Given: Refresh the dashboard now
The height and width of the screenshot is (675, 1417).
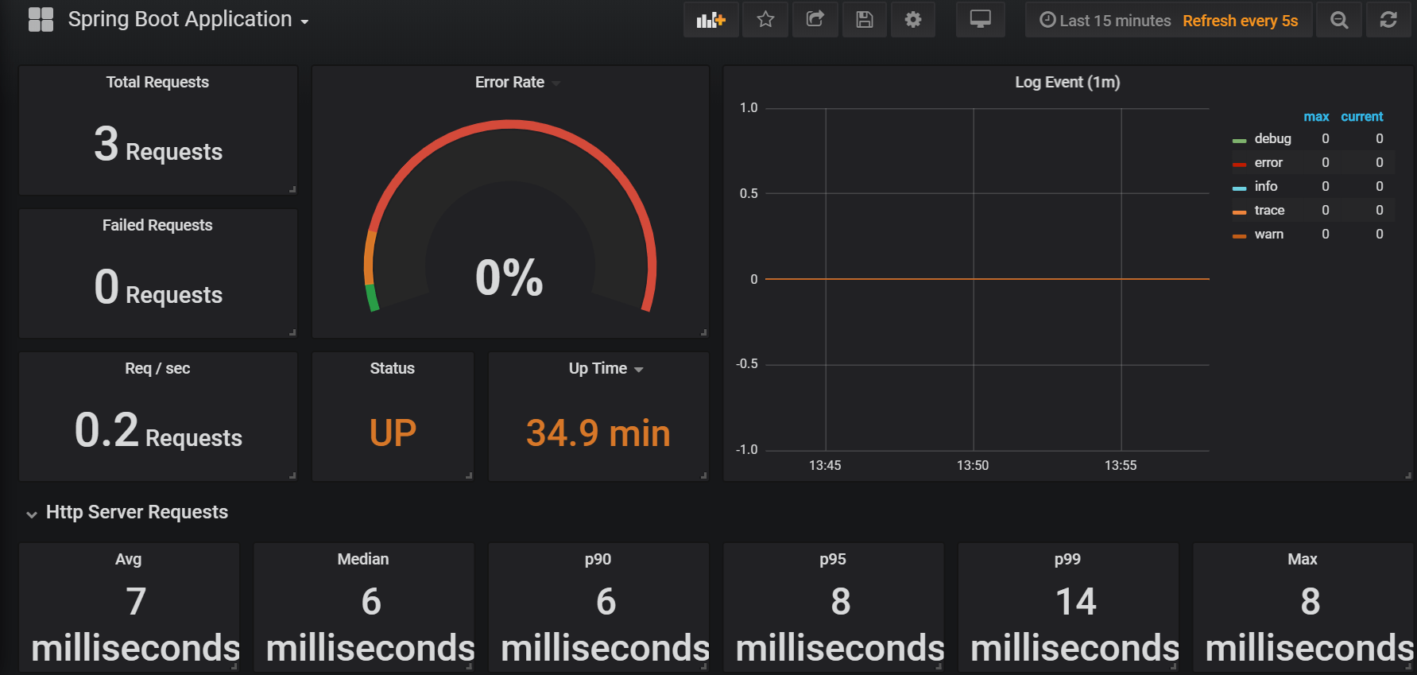Looking at the screenshot, I should pos(1388,20).
